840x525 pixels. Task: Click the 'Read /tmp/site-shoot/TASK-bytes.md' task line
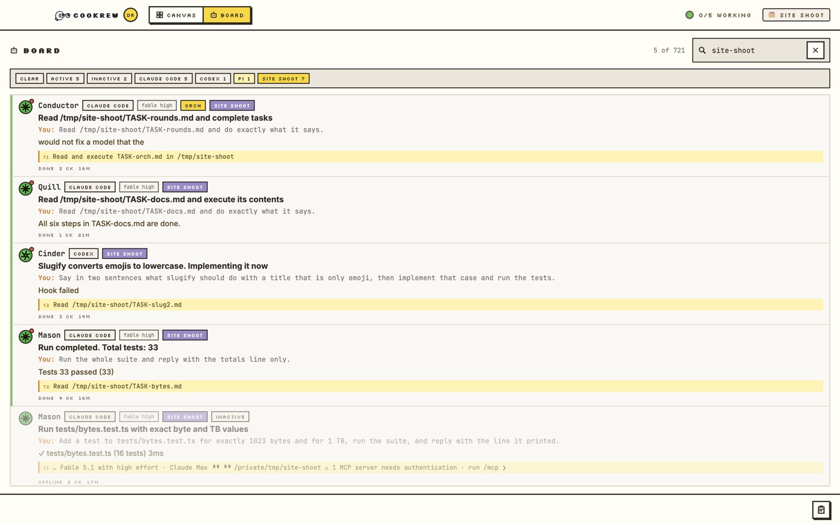431,386
